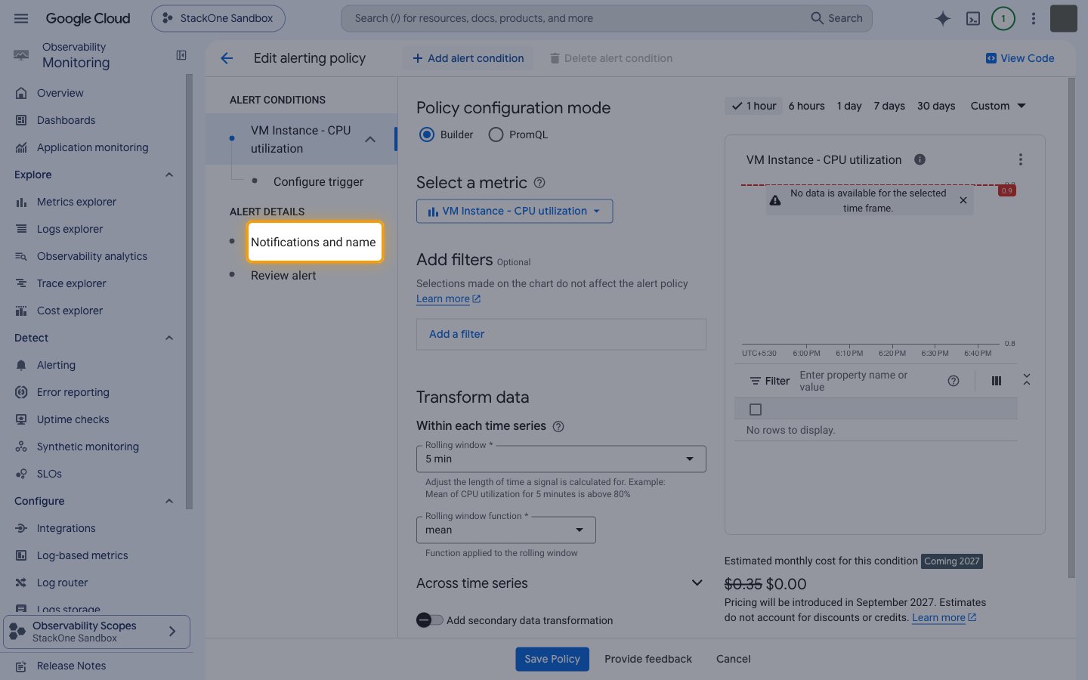Open the Custom time range dropdown
The width and height of the screenshot is (1088, 680).
pyautogui.click(x=998, y=106)
